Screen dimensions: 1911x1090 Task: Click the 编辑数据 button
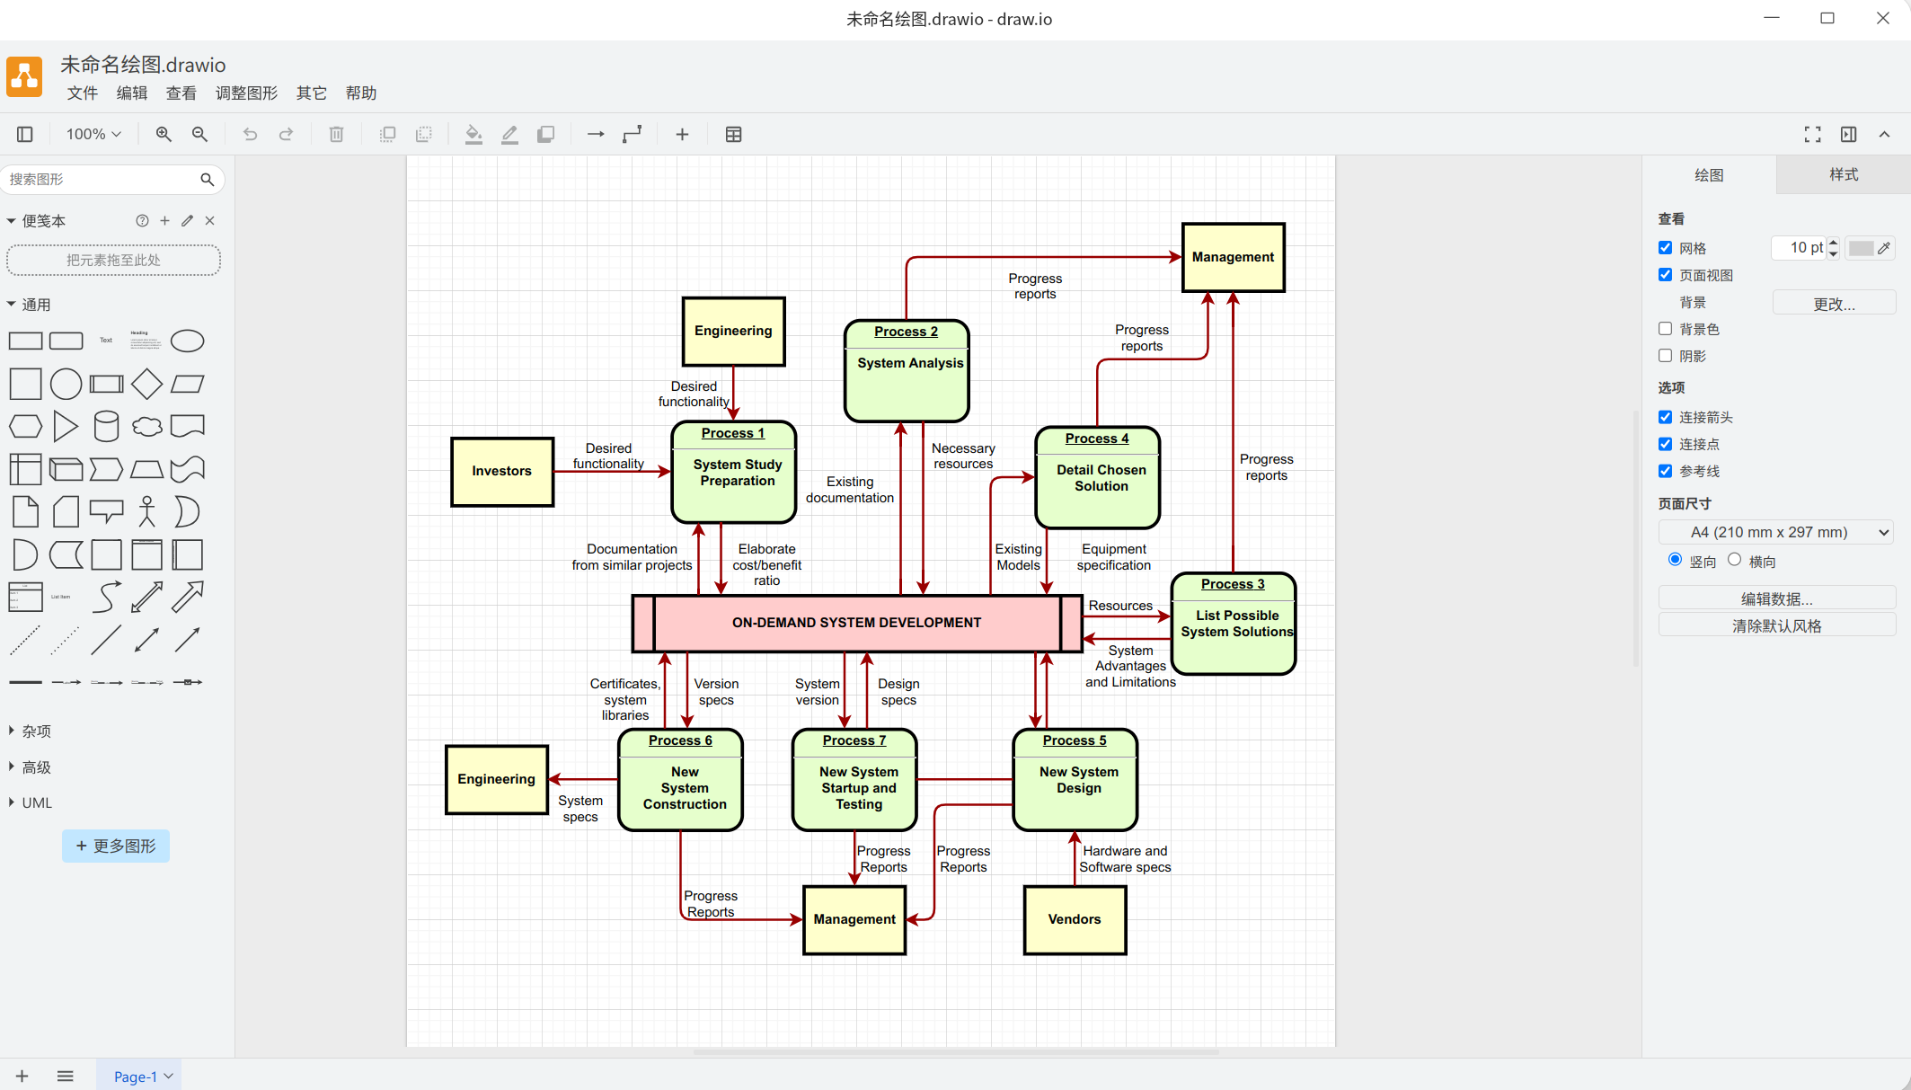click(1776, 598)
